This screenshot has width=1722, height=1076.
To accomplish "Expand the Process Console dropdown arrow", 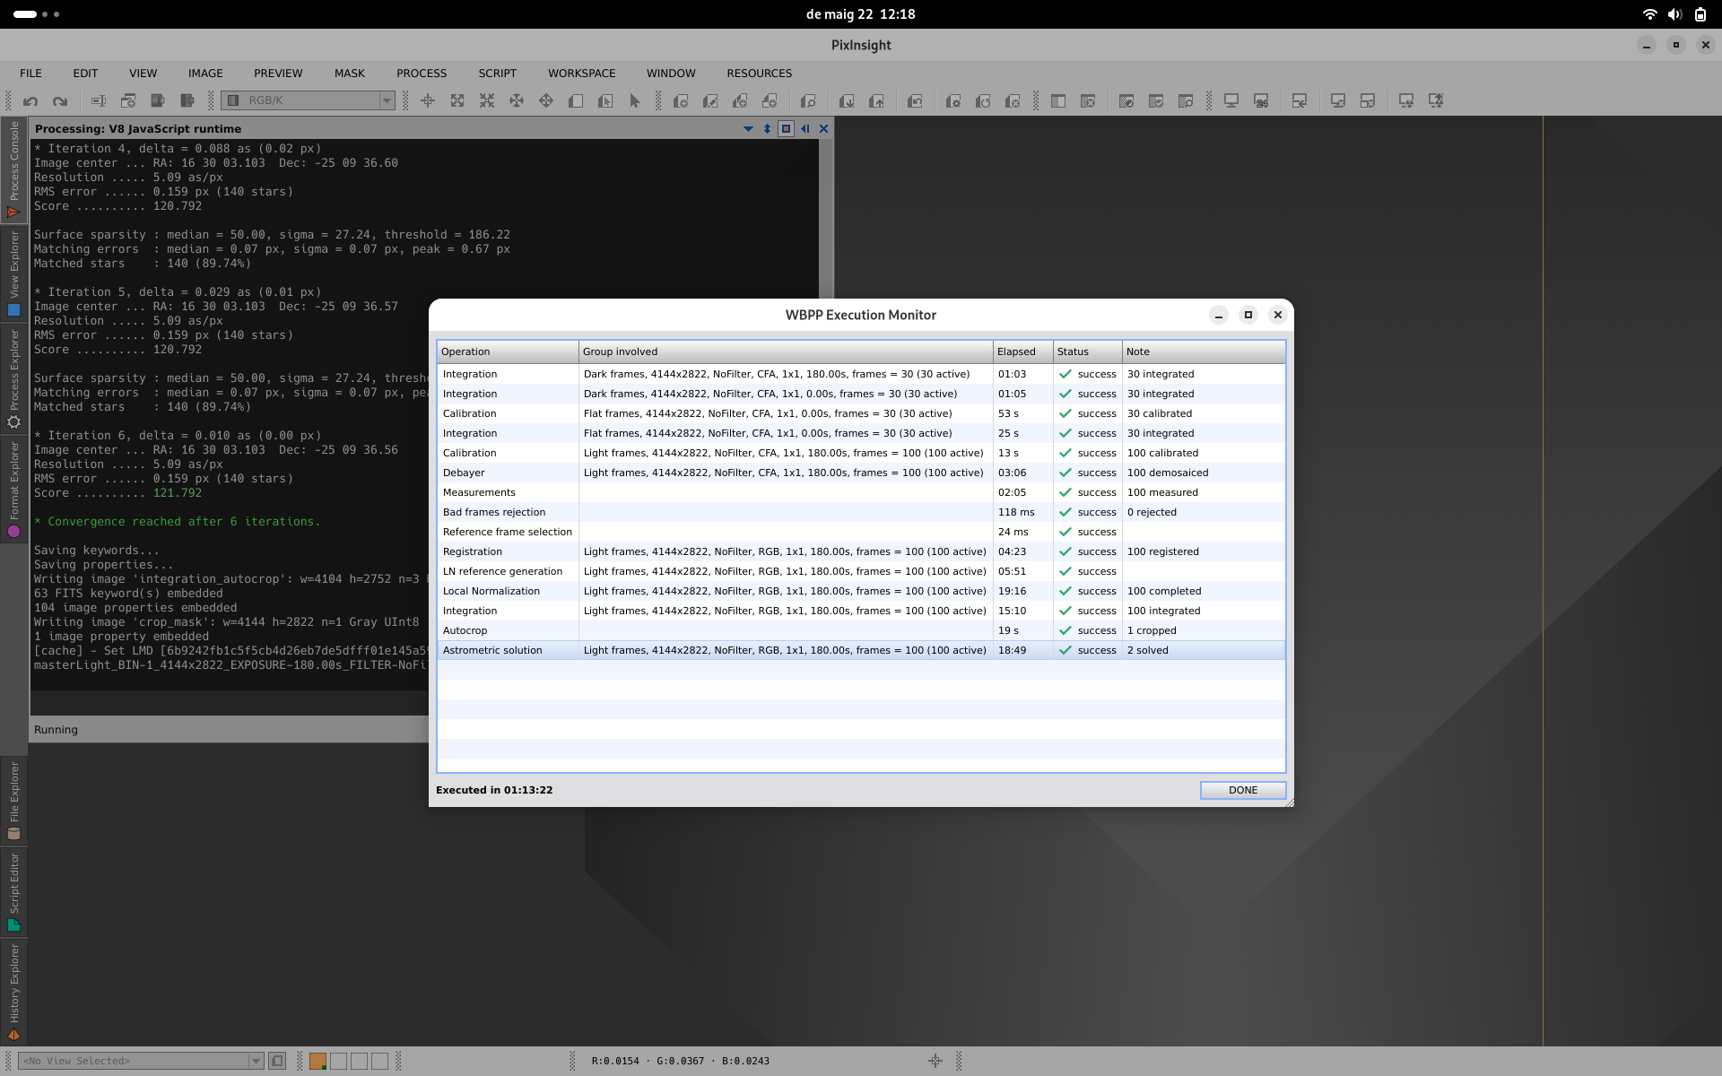I will pos(748,129).
